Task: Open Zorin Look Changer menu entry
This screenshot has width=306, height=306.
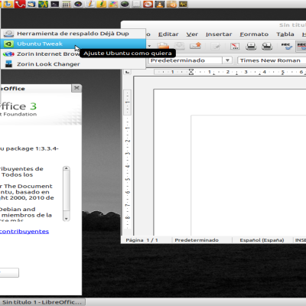Action: click(73, 64)
